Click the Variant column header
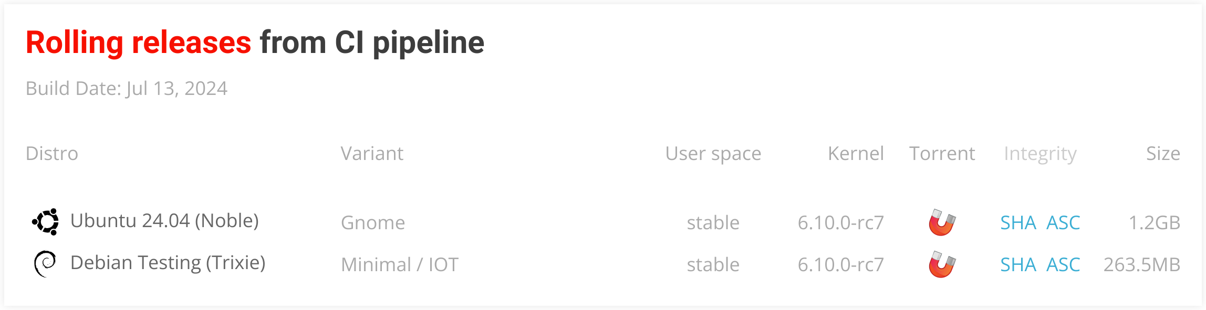This screenshot has height=310, width=1206. point(372,154)
